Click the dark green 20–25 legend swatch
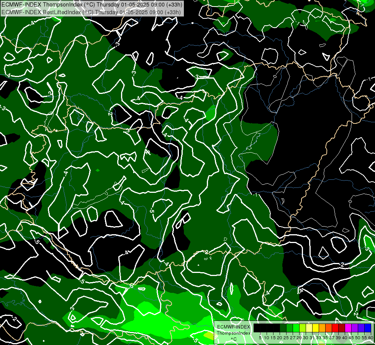The width and height of the screenshot is (375, 345). point(283,328)
